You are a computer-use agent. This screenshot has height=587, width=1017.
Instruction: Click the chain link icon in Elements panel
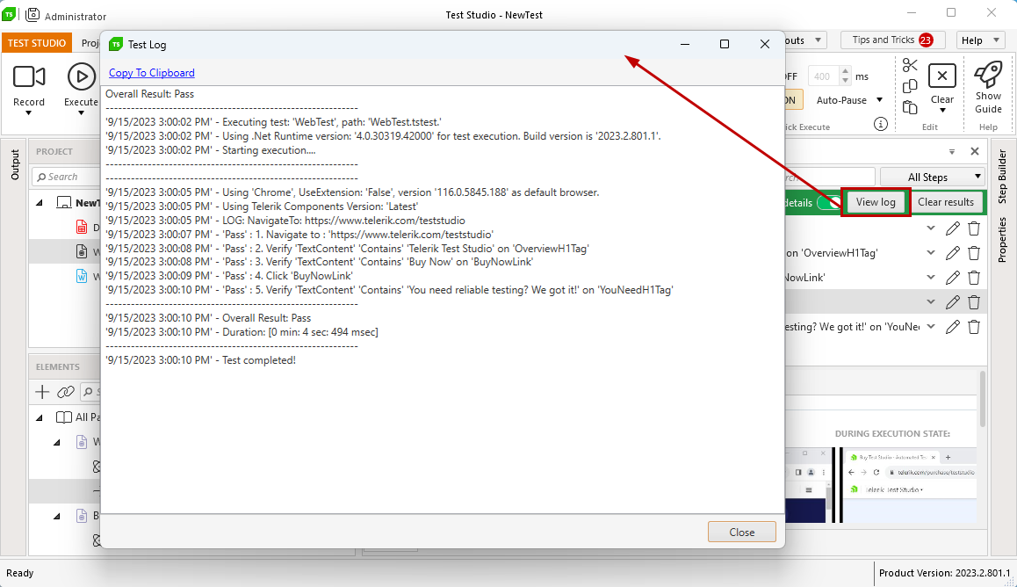tap(66, 392)
